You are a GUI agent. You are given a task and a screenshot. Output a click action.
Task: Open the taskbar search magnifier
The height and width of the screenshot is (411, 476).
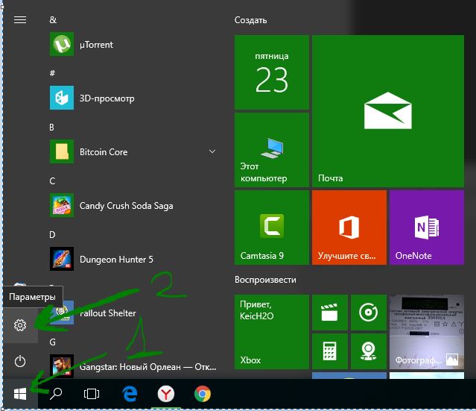[x=56, y=394]
